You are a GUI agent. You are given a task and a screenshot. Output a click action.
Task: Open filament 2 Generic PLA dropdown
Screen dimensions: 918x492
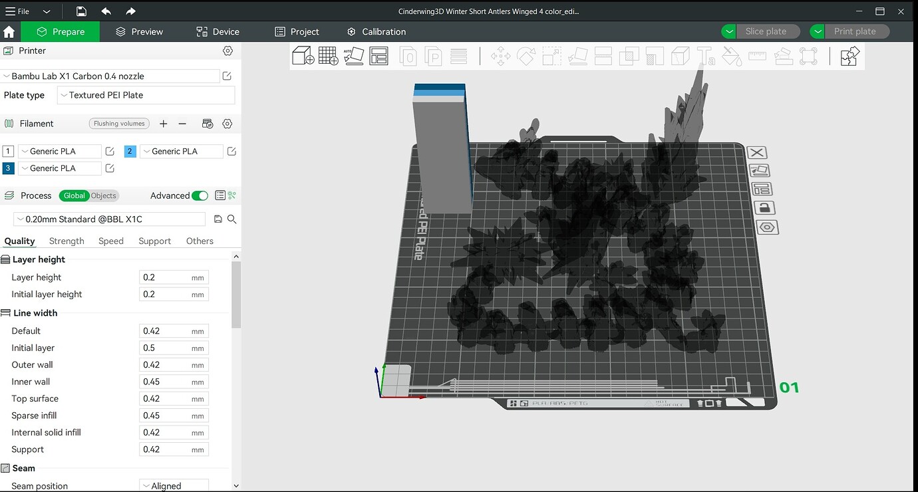pyautogui.click(x=182, y=152)
